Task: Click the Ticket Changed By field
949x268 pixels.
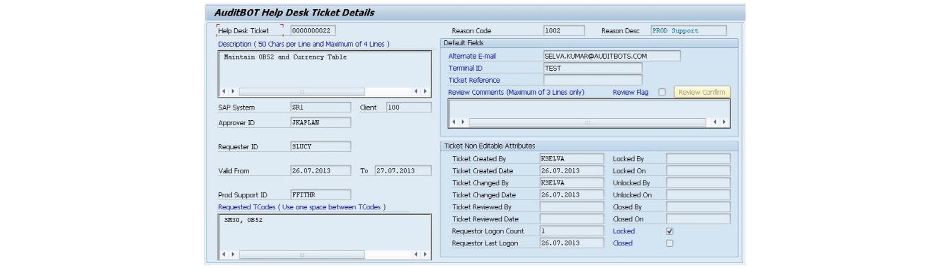Action: coord(572,183)
